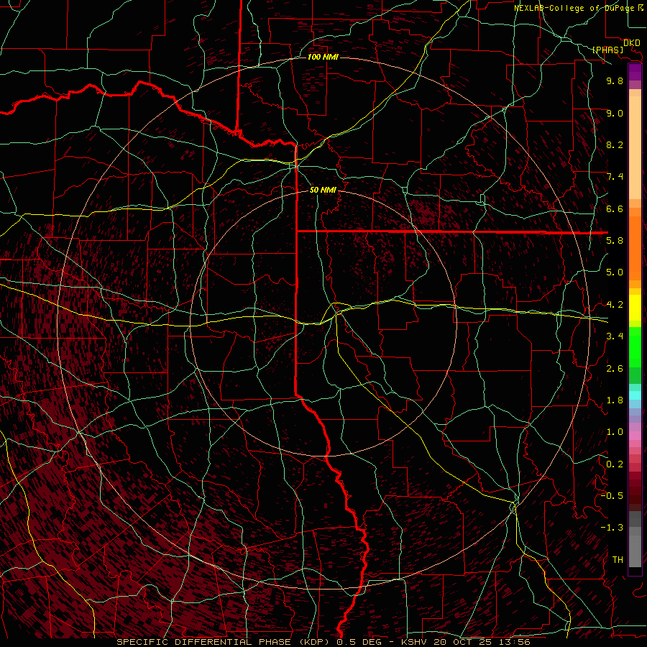Click the dark orange colorbar segment
647x647 pixels.
point(635,247)
